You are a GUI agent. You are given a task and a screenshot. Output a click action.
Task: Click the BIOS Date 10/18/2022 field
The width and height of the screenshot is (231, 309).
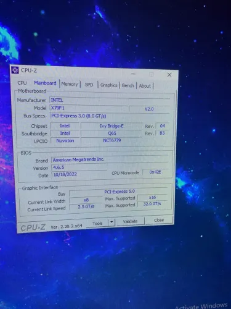79,174
